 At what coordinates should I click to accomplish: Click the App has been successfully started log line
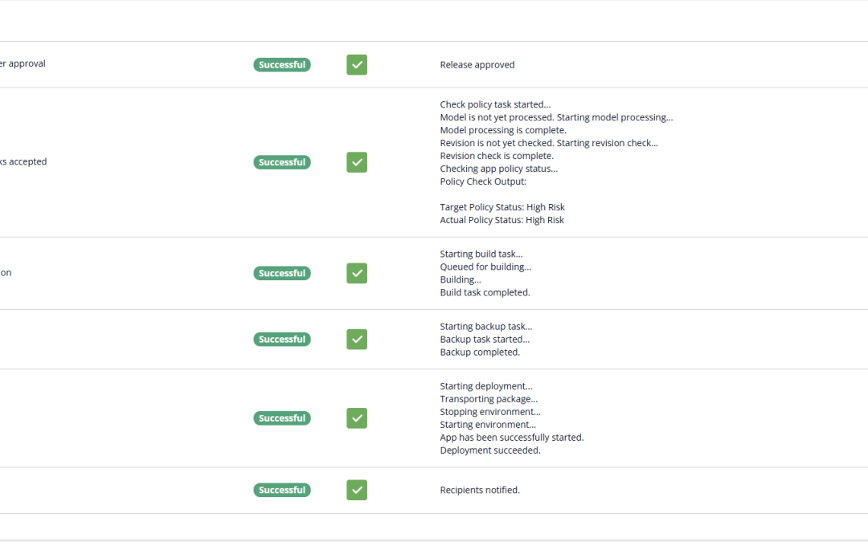coord(511,437)
